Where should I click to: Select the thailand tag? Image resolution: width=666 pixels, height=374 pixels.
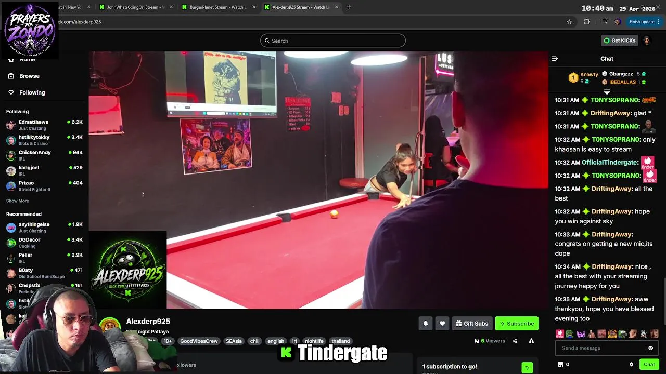(341, 341)
